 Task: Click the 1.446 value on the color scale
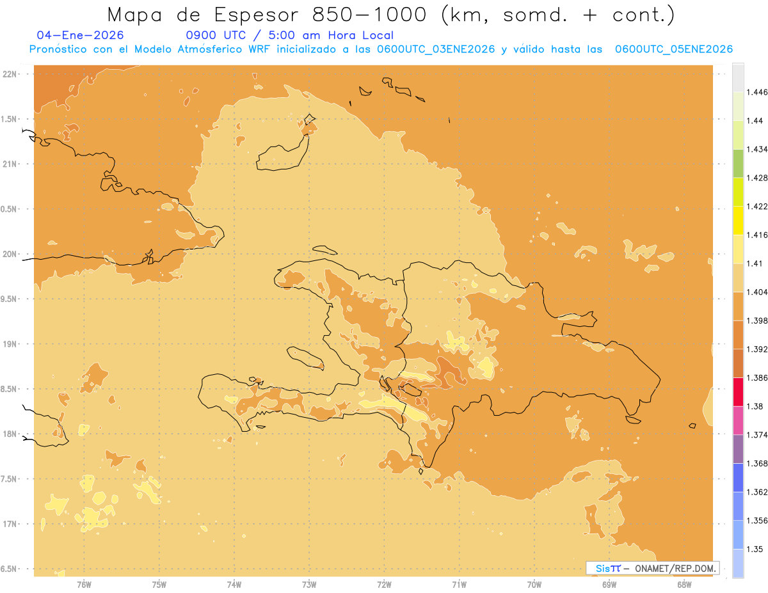click(756, 92)
